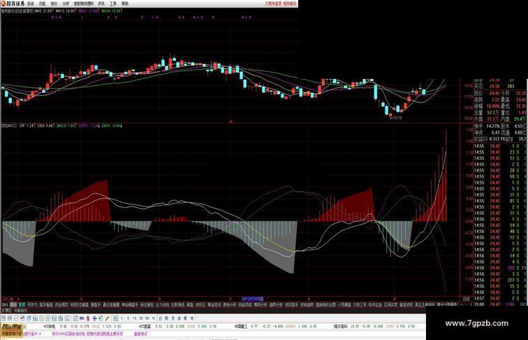
Task: Open the 系统 menu
Action: pos(30,3)
